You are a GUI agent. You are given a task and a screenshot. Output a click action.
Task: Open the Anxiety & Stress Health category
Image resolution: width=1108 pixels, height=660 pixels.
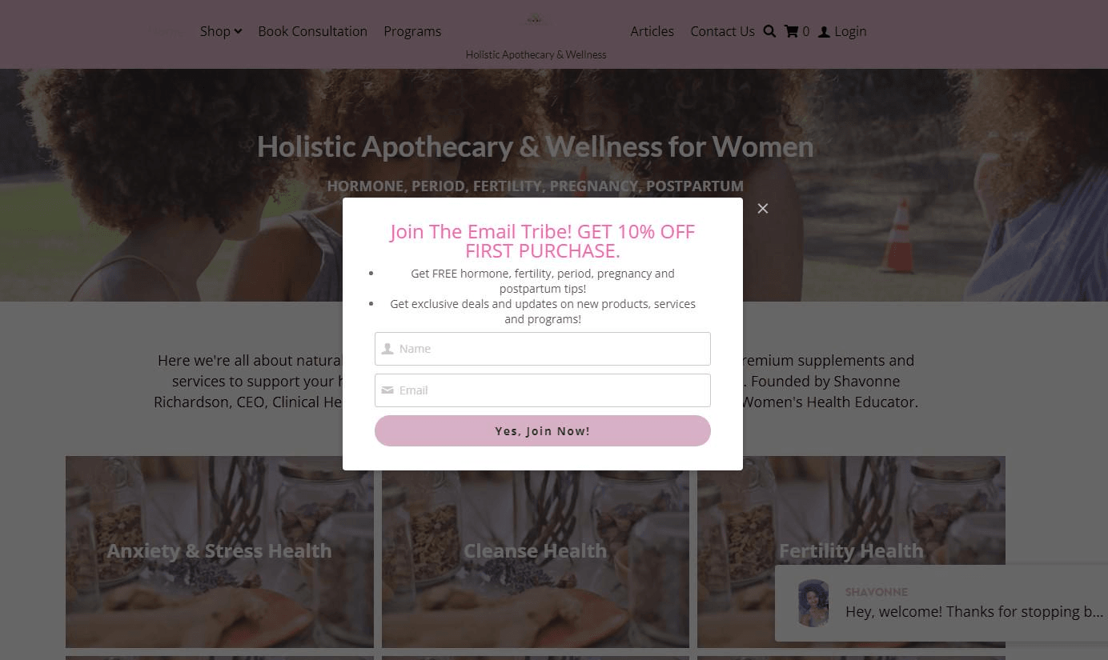219,551
